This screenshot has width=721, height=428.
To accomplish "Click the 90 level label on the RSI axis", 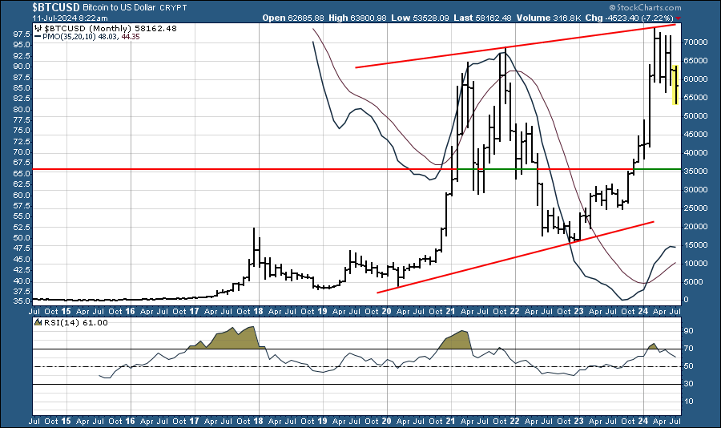I will pyautogui.click(x=687, y=331).
